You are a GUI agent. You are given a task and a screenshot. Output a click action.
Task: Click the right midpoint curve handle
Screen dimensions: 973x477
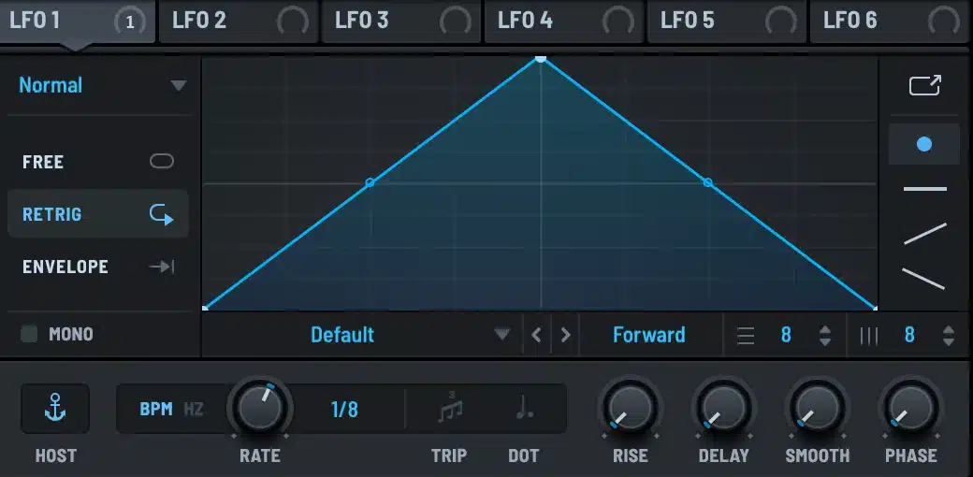click(708, 182)
